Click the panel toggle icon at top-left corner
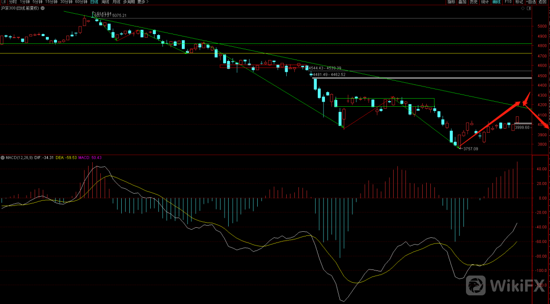 pyautogui.click(x=3, y=2)
